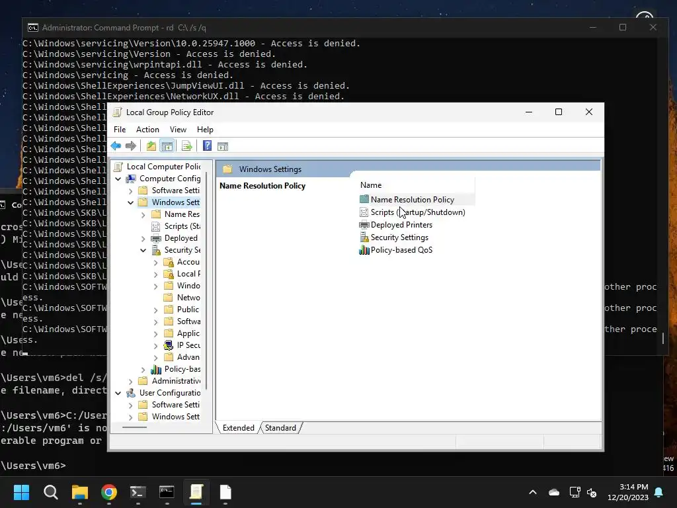Select Computer Configuration in the tree
The height and width of the screenshot is (508, 677).
164,179
